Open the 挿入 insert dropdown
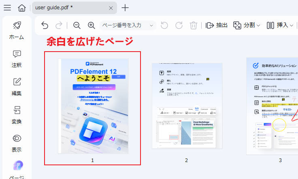298x179 pixels. tap(280, 25)
